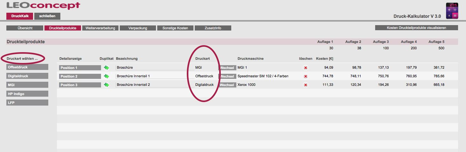Viewport: 466px width, 152px height.
Task: Duplicate Position 1 with green plus icon
Action: point(106,68)
